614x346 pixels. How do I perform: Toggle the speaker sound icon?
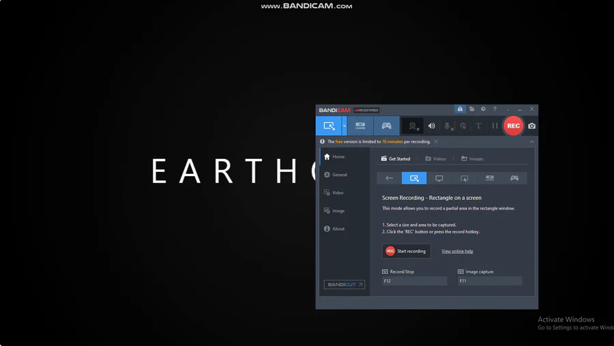(432, 126)
